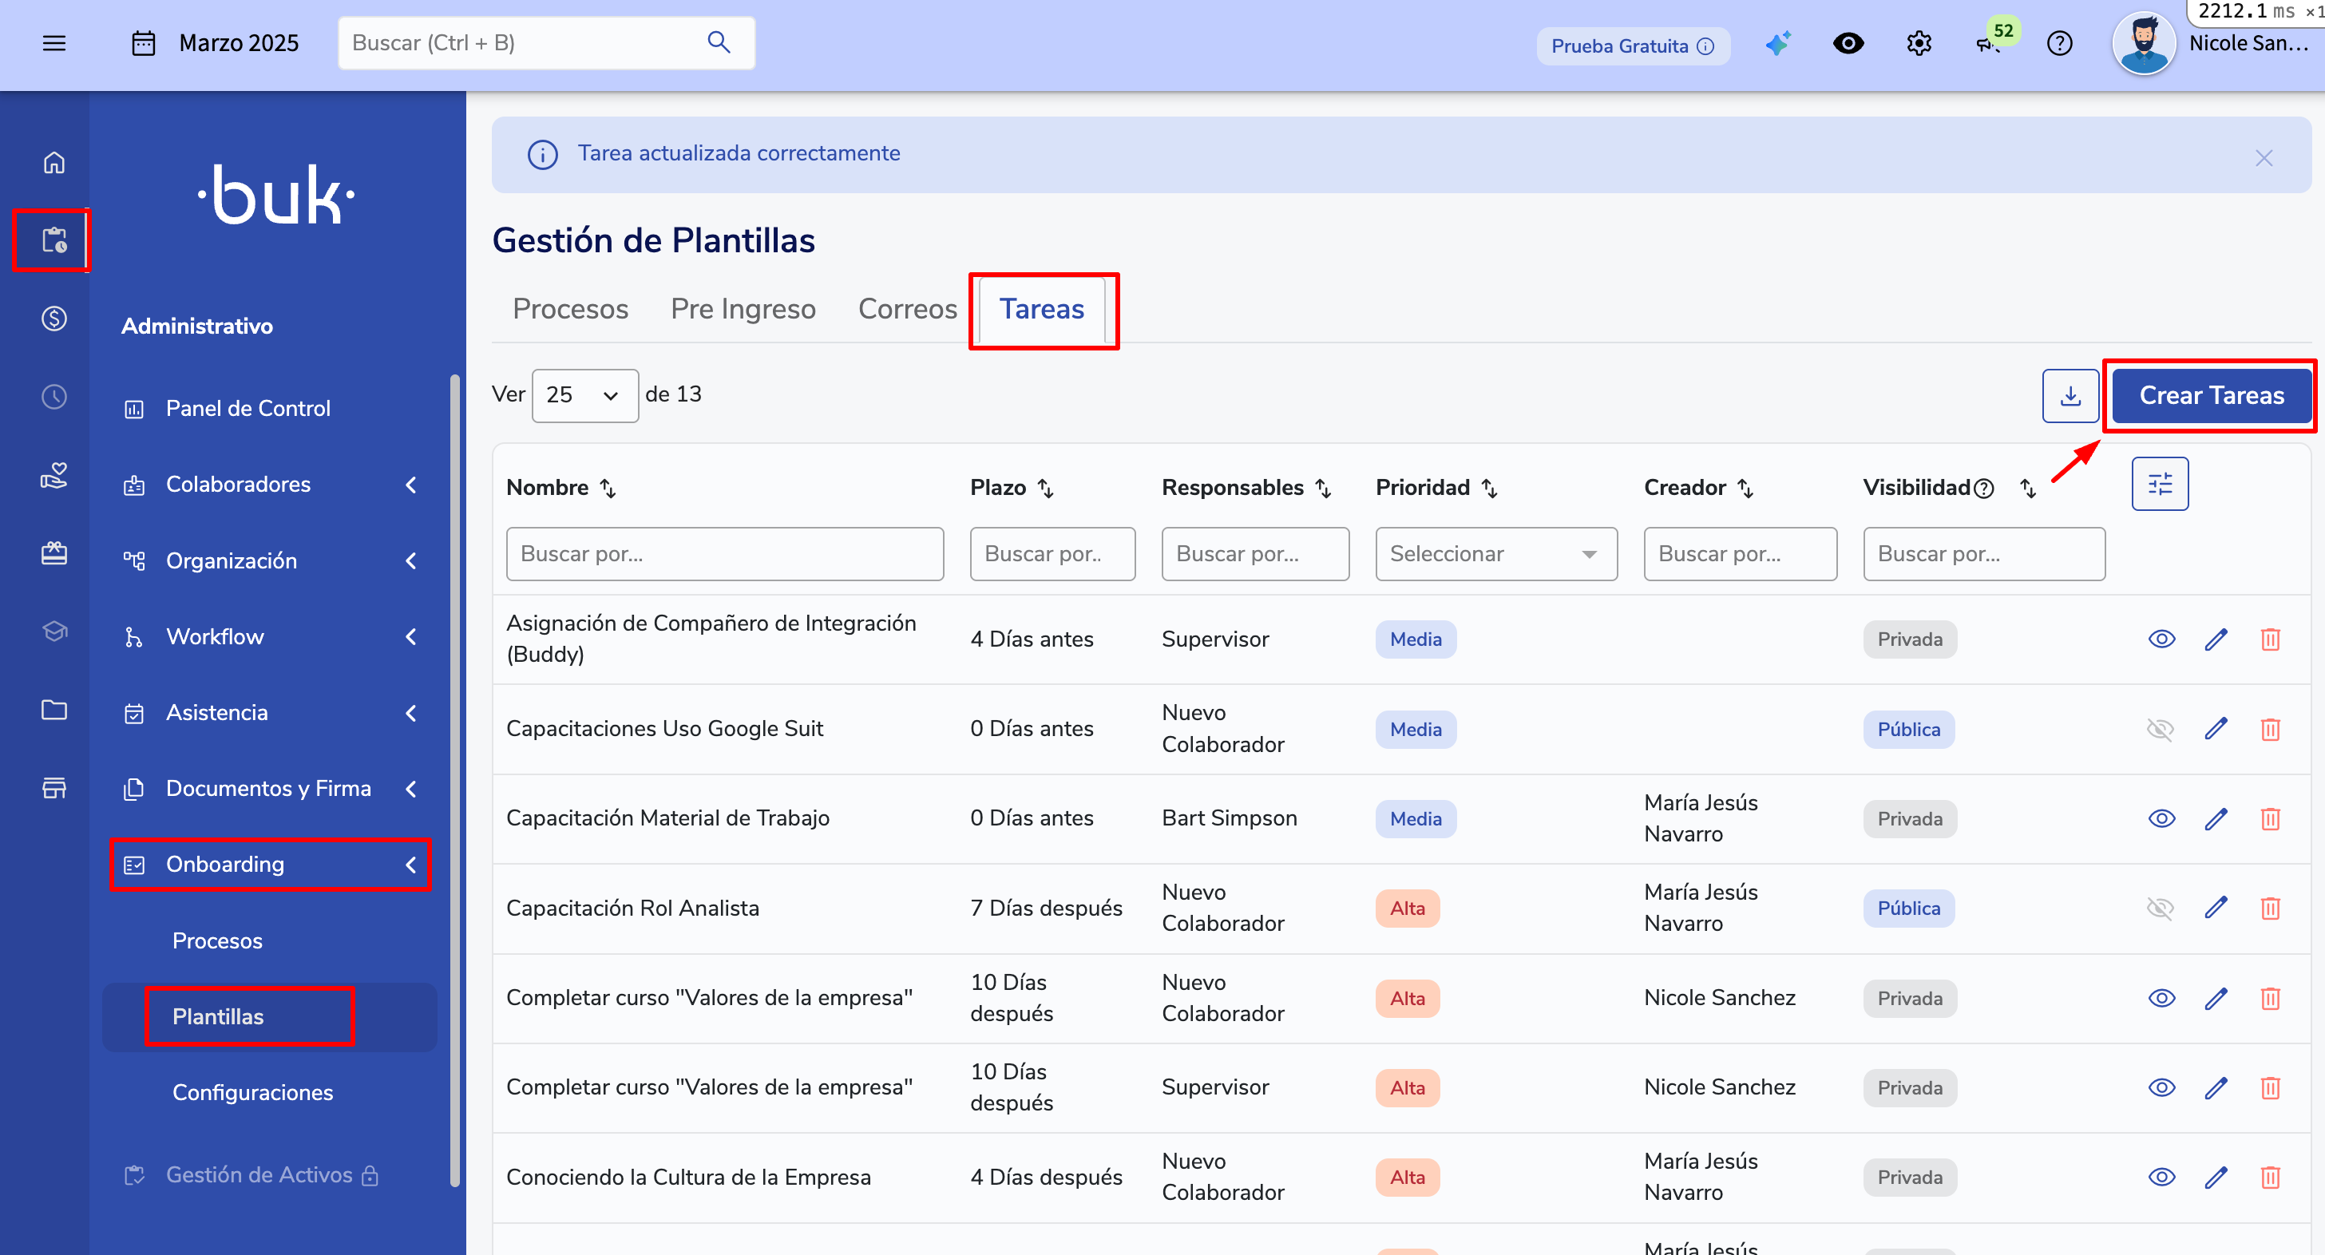Edit Capacitación Rol Analista with pencil icon
The height and width of the screenshot is (1255, 2325).
pyautogui.click(x=2215, y=908)
